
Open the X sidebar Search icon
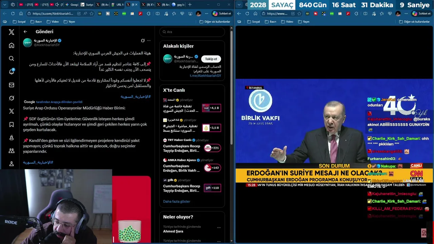point(12,58)
